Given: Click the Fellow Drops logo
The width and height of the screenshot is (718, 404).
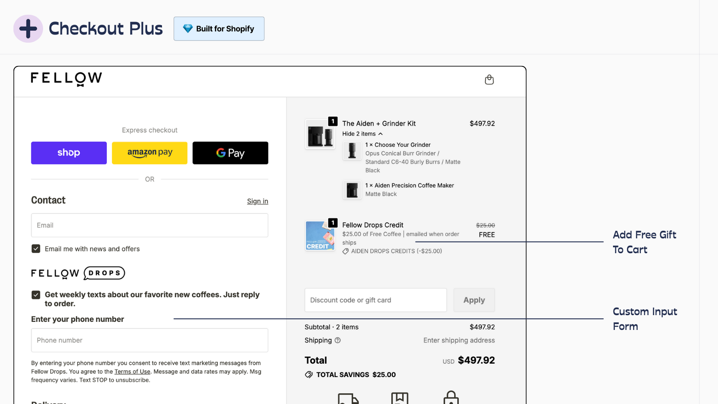Looking at the screenshot, I should [x=78, y=273].
